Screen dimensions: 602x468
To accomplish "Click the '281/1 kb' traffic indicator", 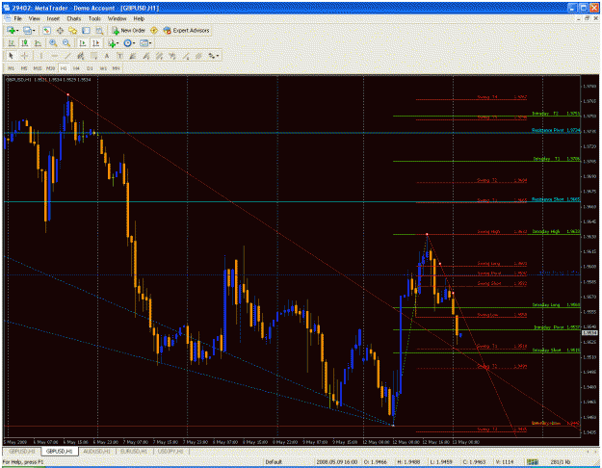I will click(561, 462).
